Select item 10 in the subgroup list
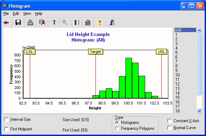 185,75
